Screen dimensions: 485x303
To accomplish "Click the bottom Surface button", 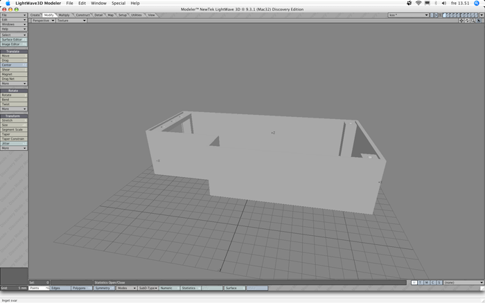I will [x=234, y=288].
